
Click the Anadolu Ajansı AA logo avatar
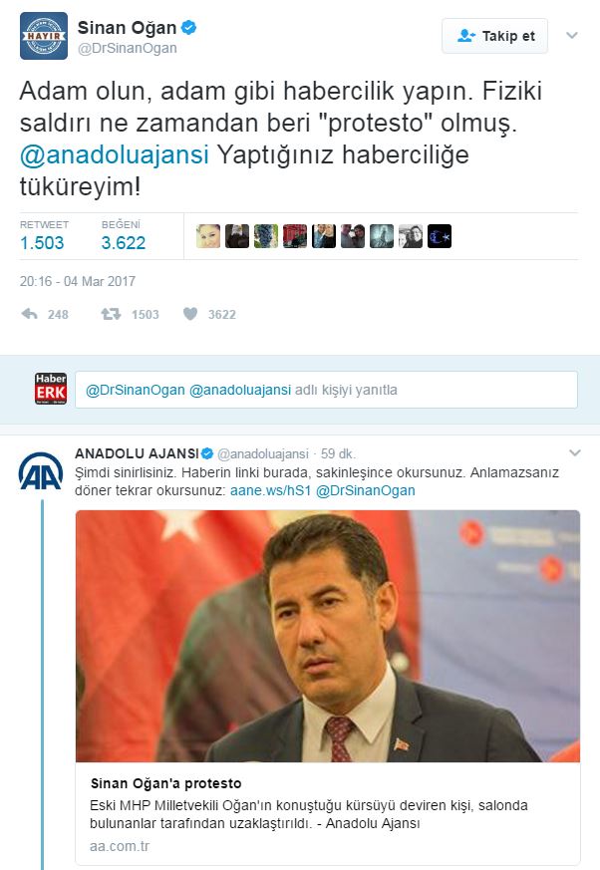click(x=41, y=471)
